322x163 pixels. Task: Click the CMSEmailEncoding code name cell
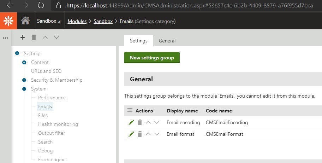point(227,122)
